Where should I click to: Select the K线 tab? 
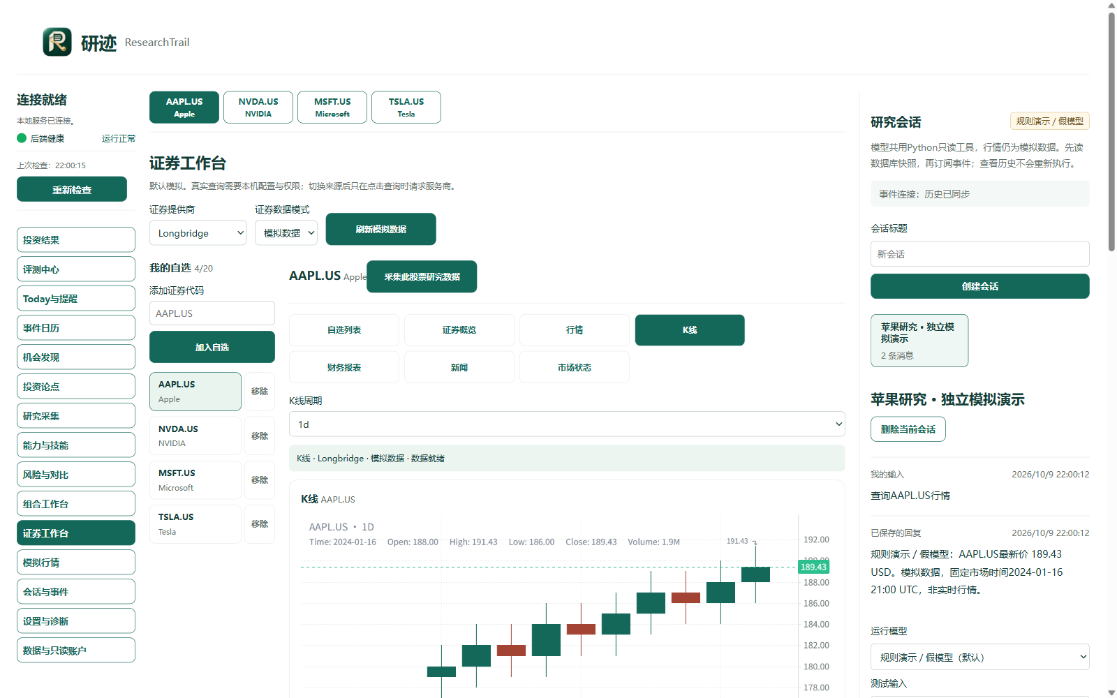690,330
